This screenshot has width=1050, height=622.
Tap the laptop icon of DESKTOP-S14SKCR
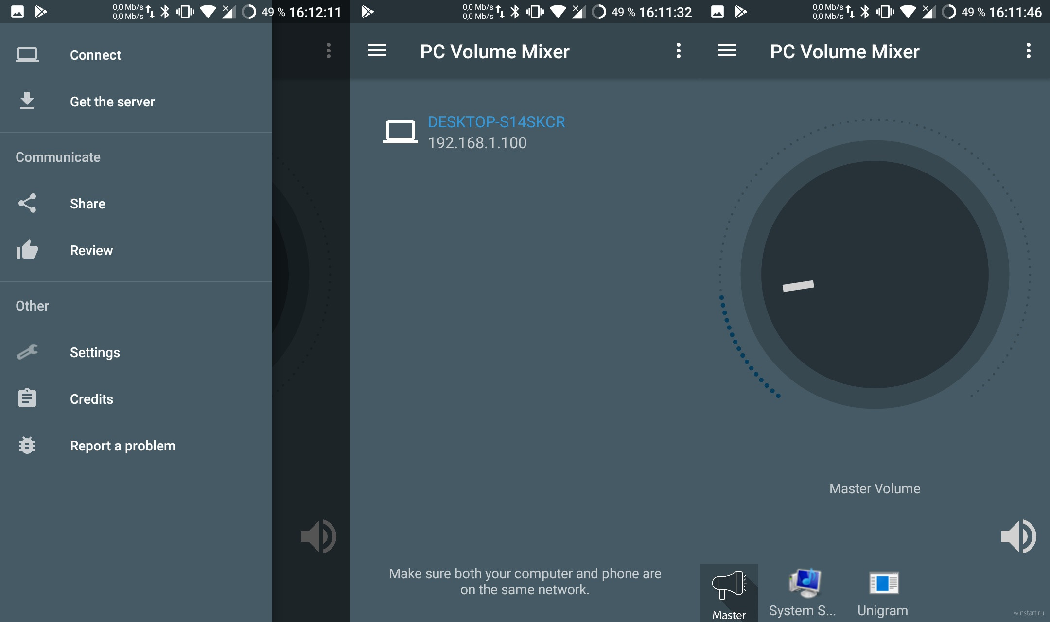(x=401, y=132)
